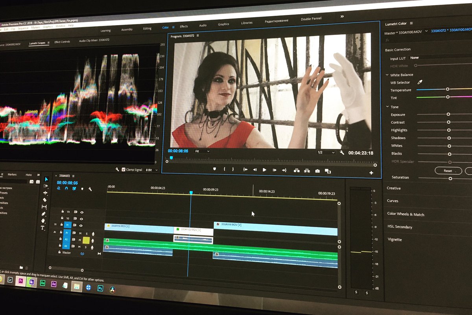
Task: Open the 8 Bit scope dropdown
Action: 152,170
